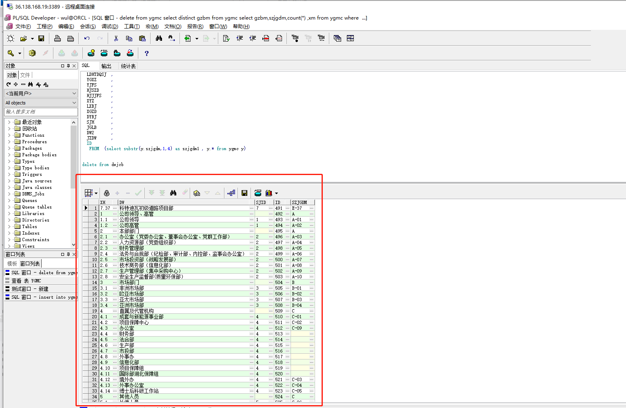This screenshot has height=408, width=626.
Task: Click the Find binoculars icon in main toolbar
Action: point(159,38)
